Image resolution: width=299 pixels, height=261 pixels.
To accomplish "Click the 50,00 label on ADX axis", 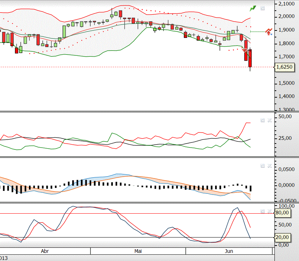I will [x=285, y=117].
